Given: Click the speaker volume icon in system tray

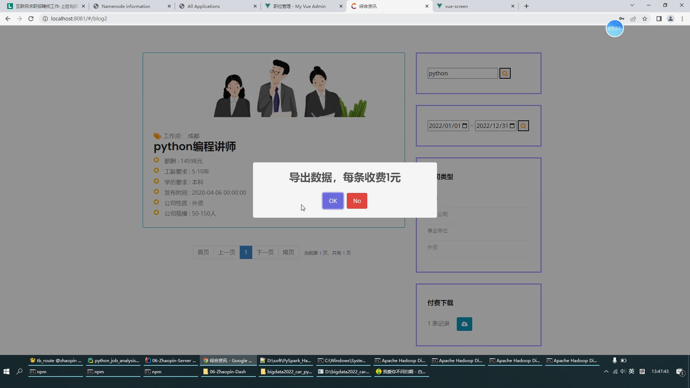Looking at the screenshot, I should tap(623, 371).
